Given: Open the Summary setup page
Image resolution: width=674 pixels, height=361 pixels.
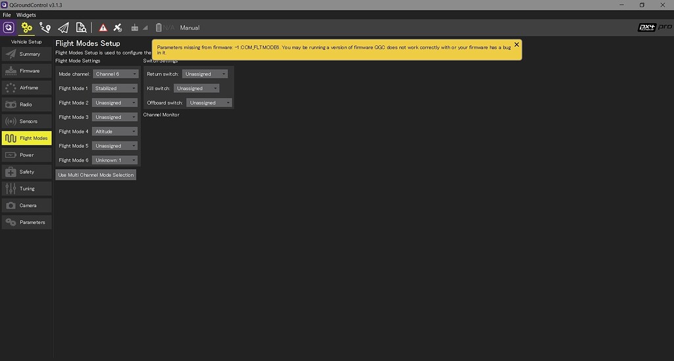Looking at the screenshot, I should pyautogui.click(x=26, y=54).
